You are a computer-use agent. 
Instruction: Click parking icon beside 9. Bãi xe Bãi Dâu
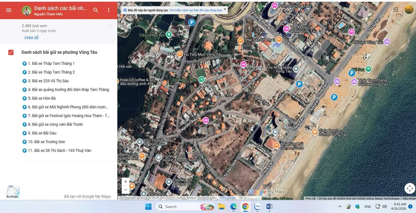25,134
